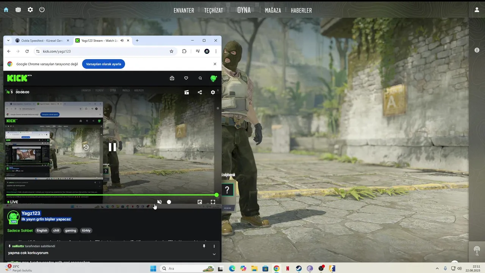Bookmark this page with star icon

click(171, 51)
